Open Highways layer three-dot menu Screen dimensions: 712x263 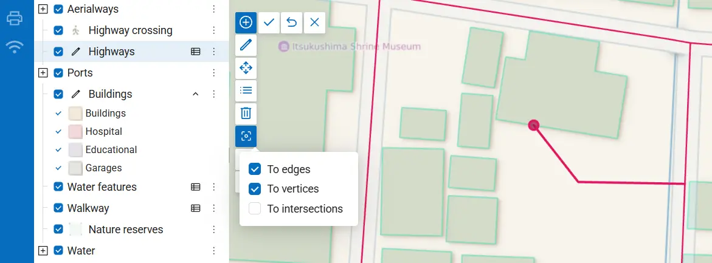214,52
